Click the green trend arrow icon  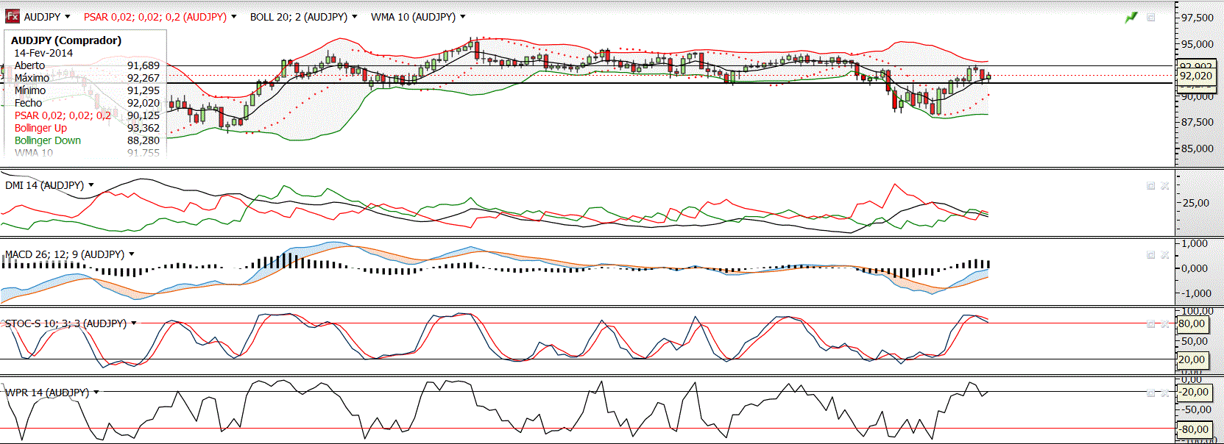[x=1131, y=17]
